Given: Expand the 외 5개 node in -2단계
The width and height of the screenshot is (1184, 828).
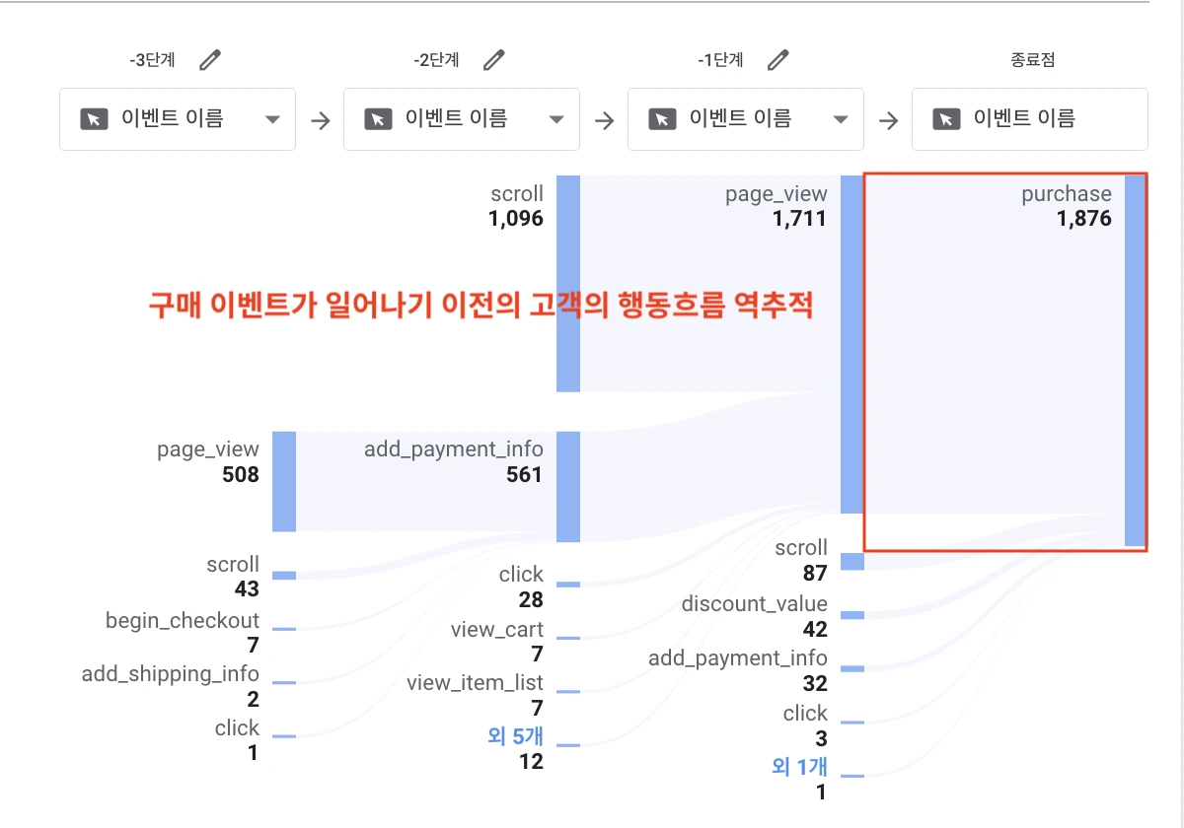Looking at the screenshot, I should [515, 735].
